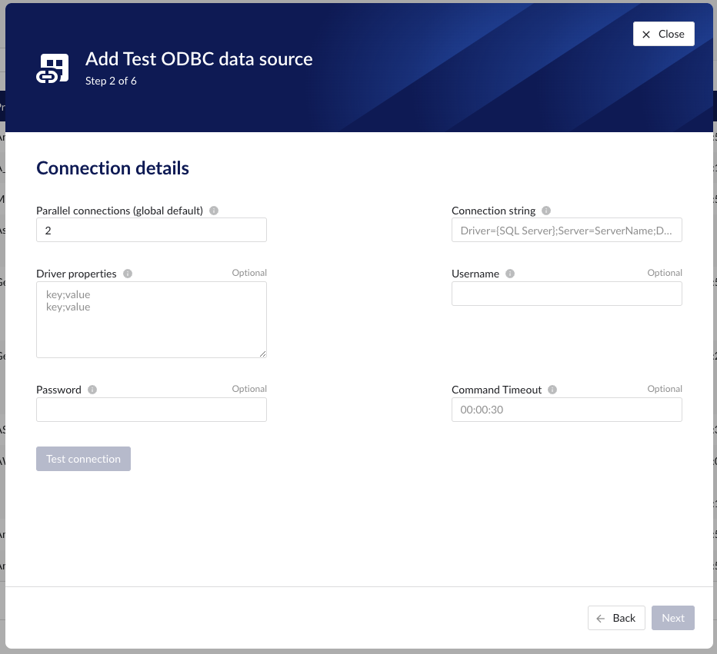Focus the Connection string input field

(x=566, y=230)
